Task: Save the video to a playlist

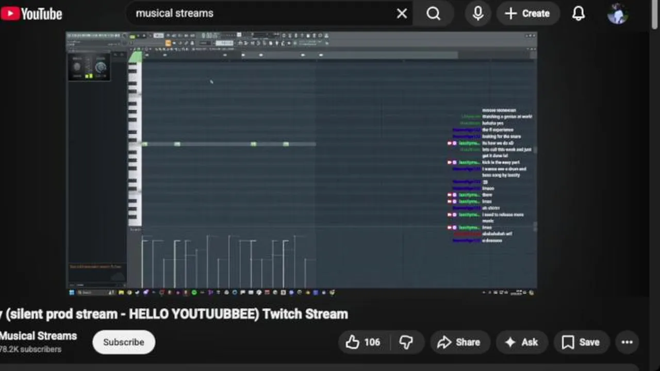Action: (581, 342)
